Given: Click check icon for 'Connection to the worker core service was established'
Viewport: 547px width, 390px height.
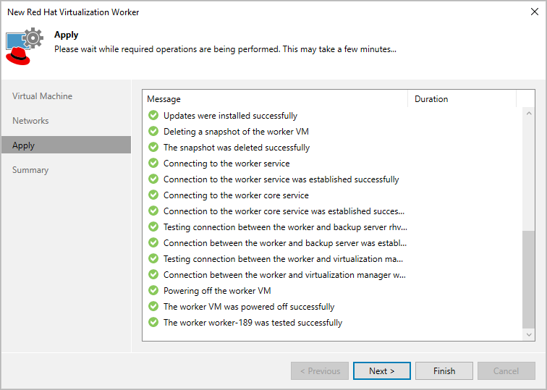Looking at the screenshot, I should tap(153, 211).
